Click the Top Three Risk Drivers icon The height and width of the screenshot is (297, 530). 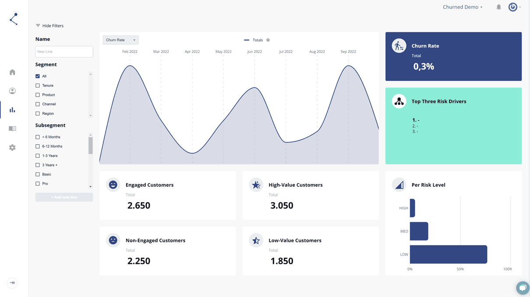click(x=399, y=101)
